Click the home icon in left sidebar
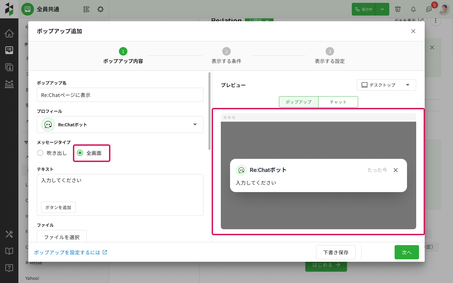 [x=9, y=34]
